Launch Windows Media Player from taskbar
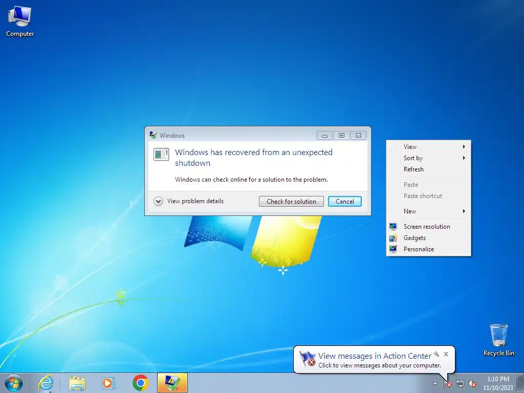Image resolution: width=524 pixels, height=393 pixels. tap(108, 383)
